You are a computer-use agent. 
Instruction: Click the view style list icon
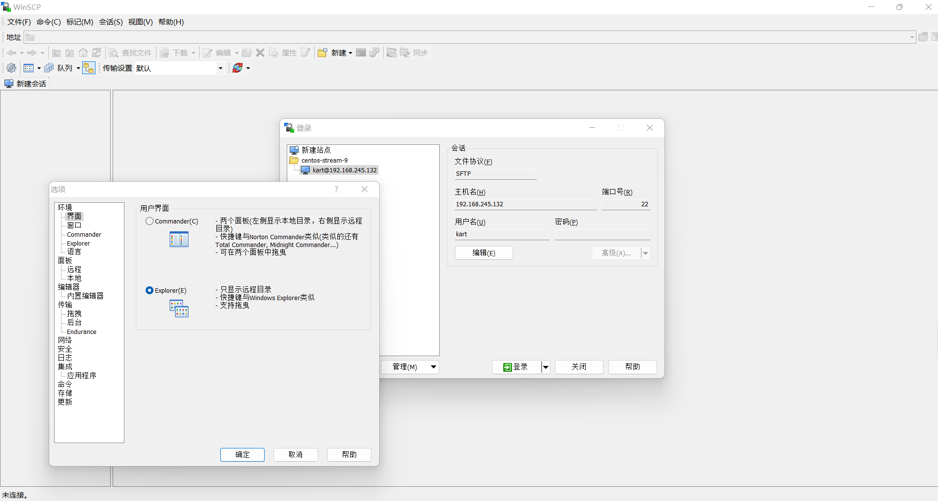[29, 68]
